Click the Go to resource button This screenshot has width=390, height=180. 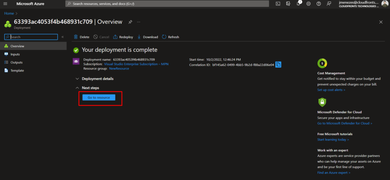tap(99, 98)
